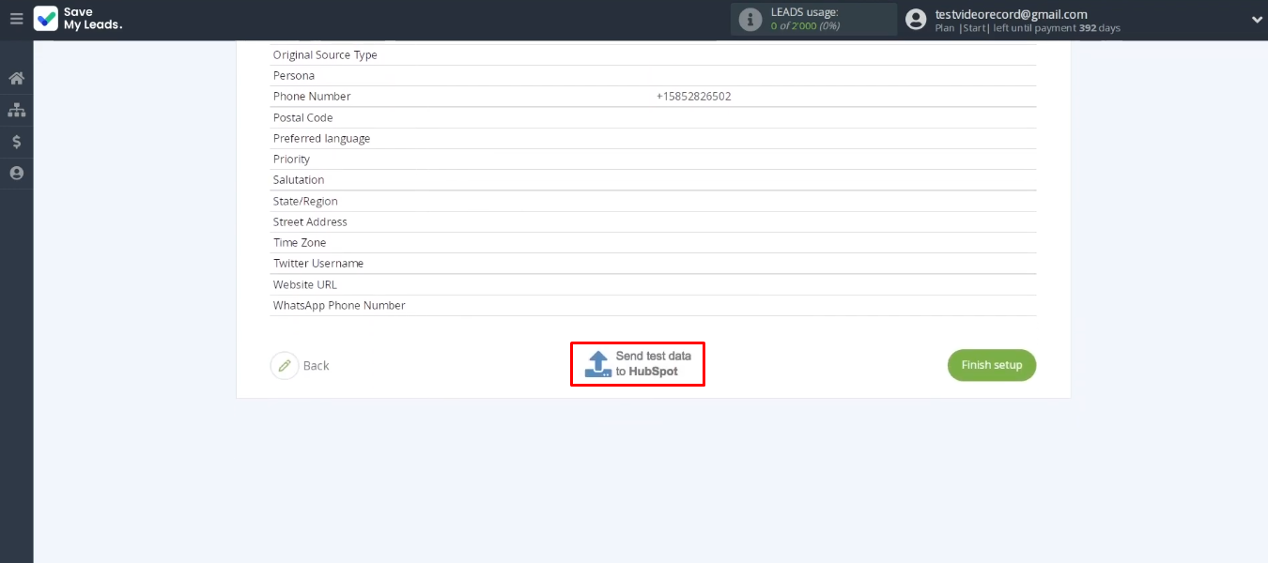Select the Time Zone row
1268x563 pixels.
pyautogui.click(x=654, y=242)
